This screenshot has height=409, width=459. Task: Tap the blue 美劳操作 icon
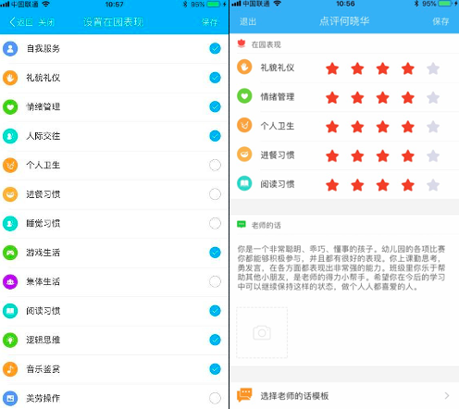coord(10,398)
